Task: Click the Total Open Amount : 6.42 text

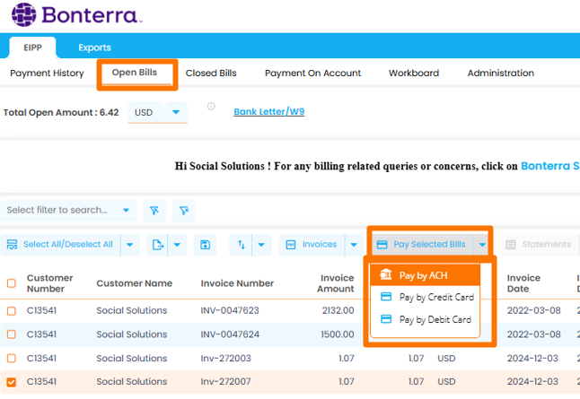Action: tap(61, 112)
